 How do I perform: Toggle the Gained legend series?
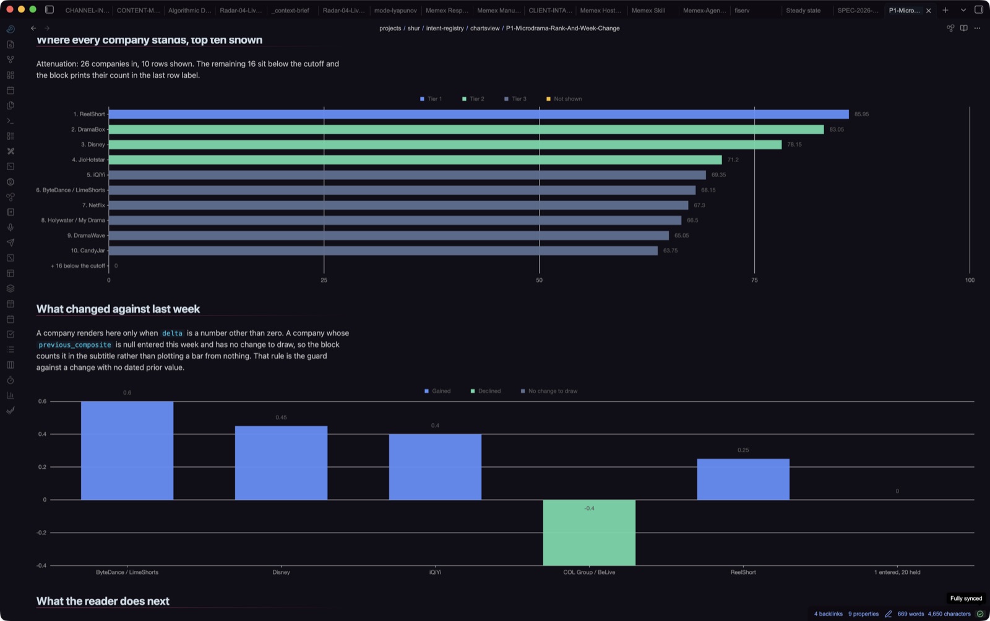click(x=437, y=391)
